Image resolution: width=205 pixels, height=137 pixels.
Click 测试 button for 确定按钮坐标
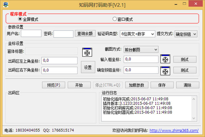tap(185, 70)
